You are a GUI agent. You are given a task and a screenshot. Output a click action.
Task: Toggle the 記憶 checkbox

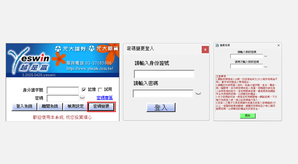click(x=84, y=90)
